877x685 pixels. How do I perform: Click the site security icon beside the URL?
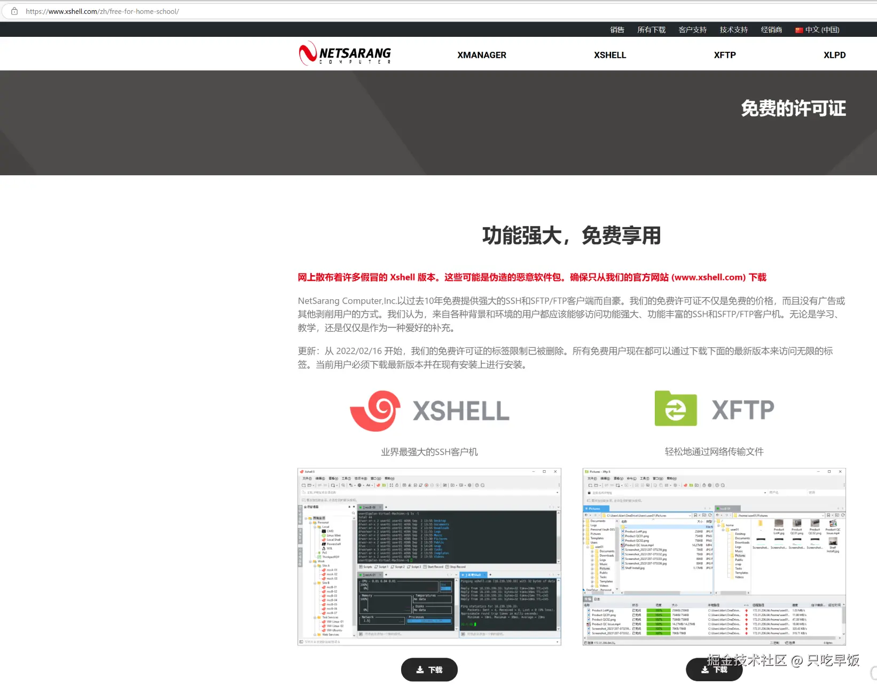[14, 11]
